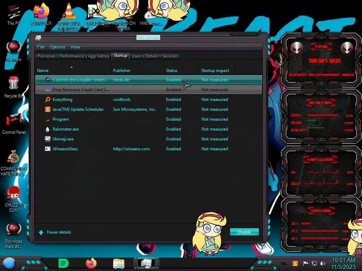The height and width of the screenshot is (271, 362).
Task: Click the Dixie Normous Credit Card icon
Action: click(x=48, y=90)
